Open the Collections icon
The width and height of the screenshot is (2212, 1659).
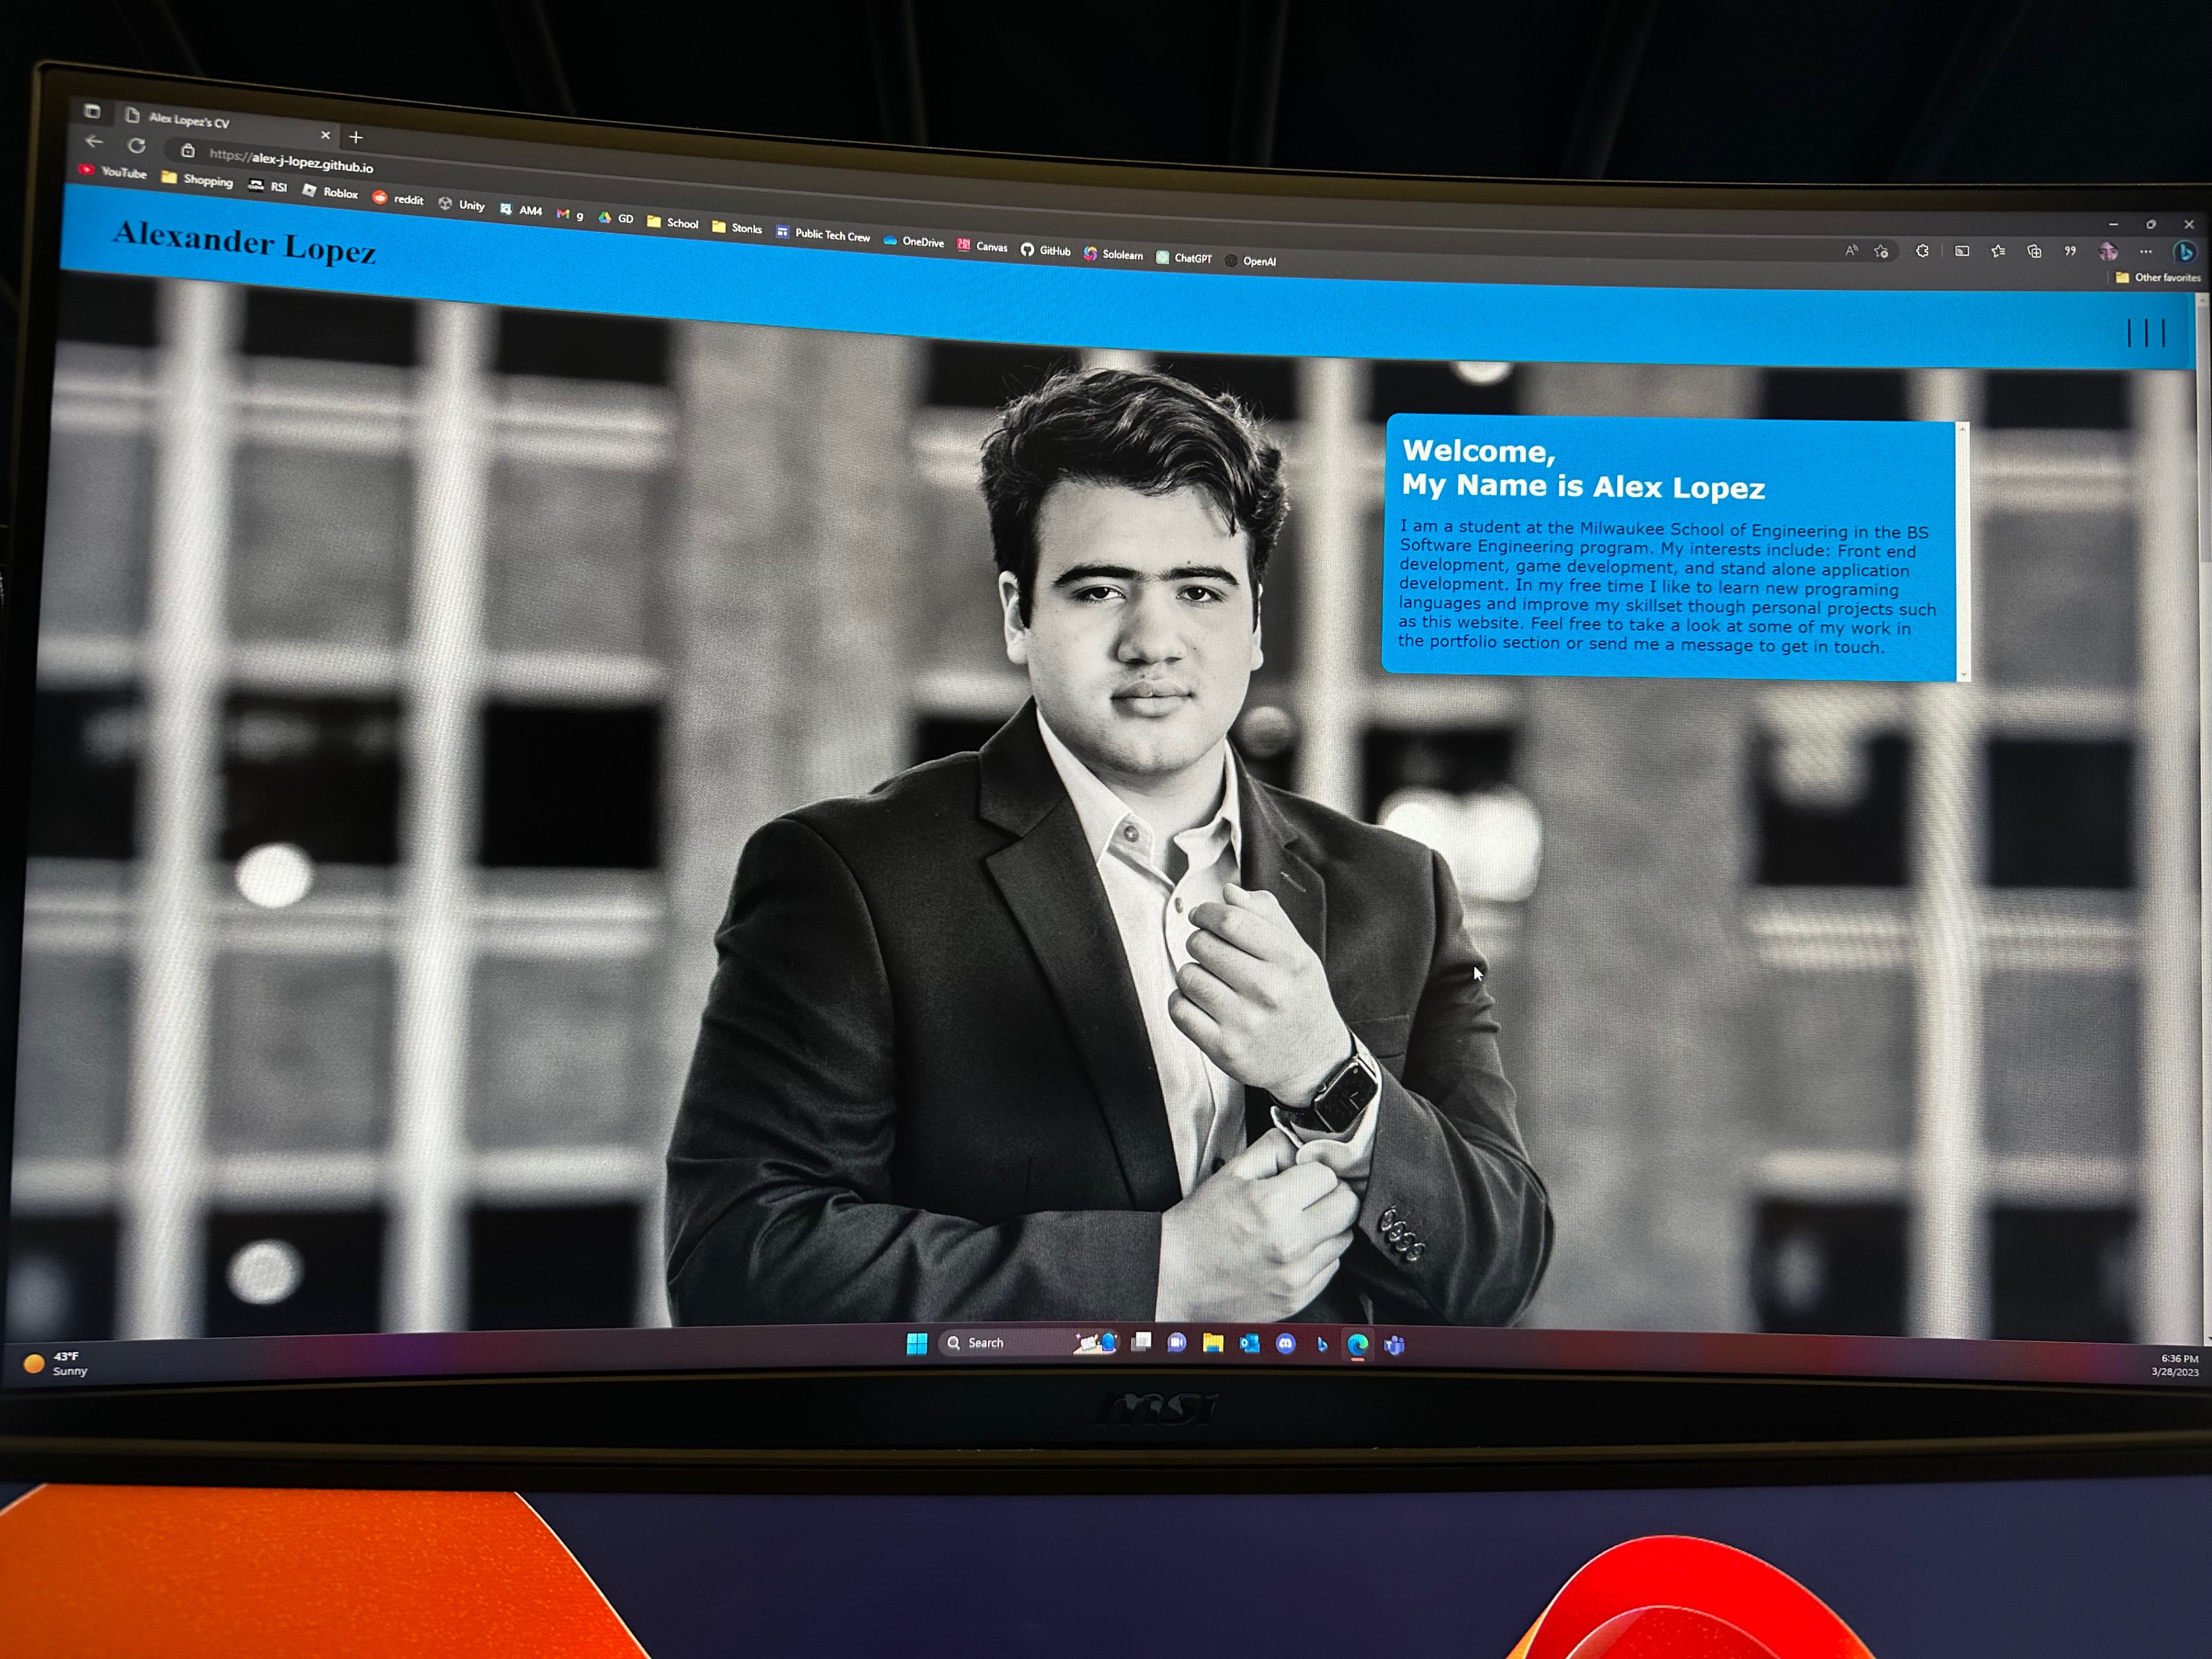coord(2034,251)
